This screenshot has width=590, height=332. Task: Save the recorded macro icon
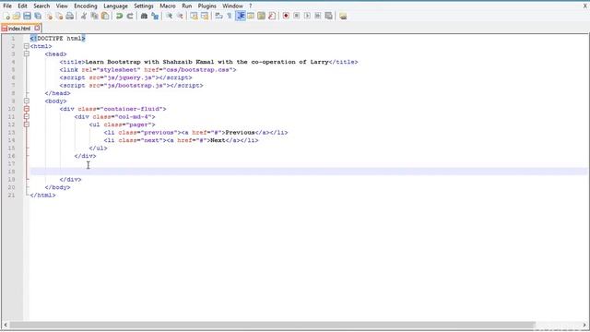pyautogui.click(x=328, y=16)
